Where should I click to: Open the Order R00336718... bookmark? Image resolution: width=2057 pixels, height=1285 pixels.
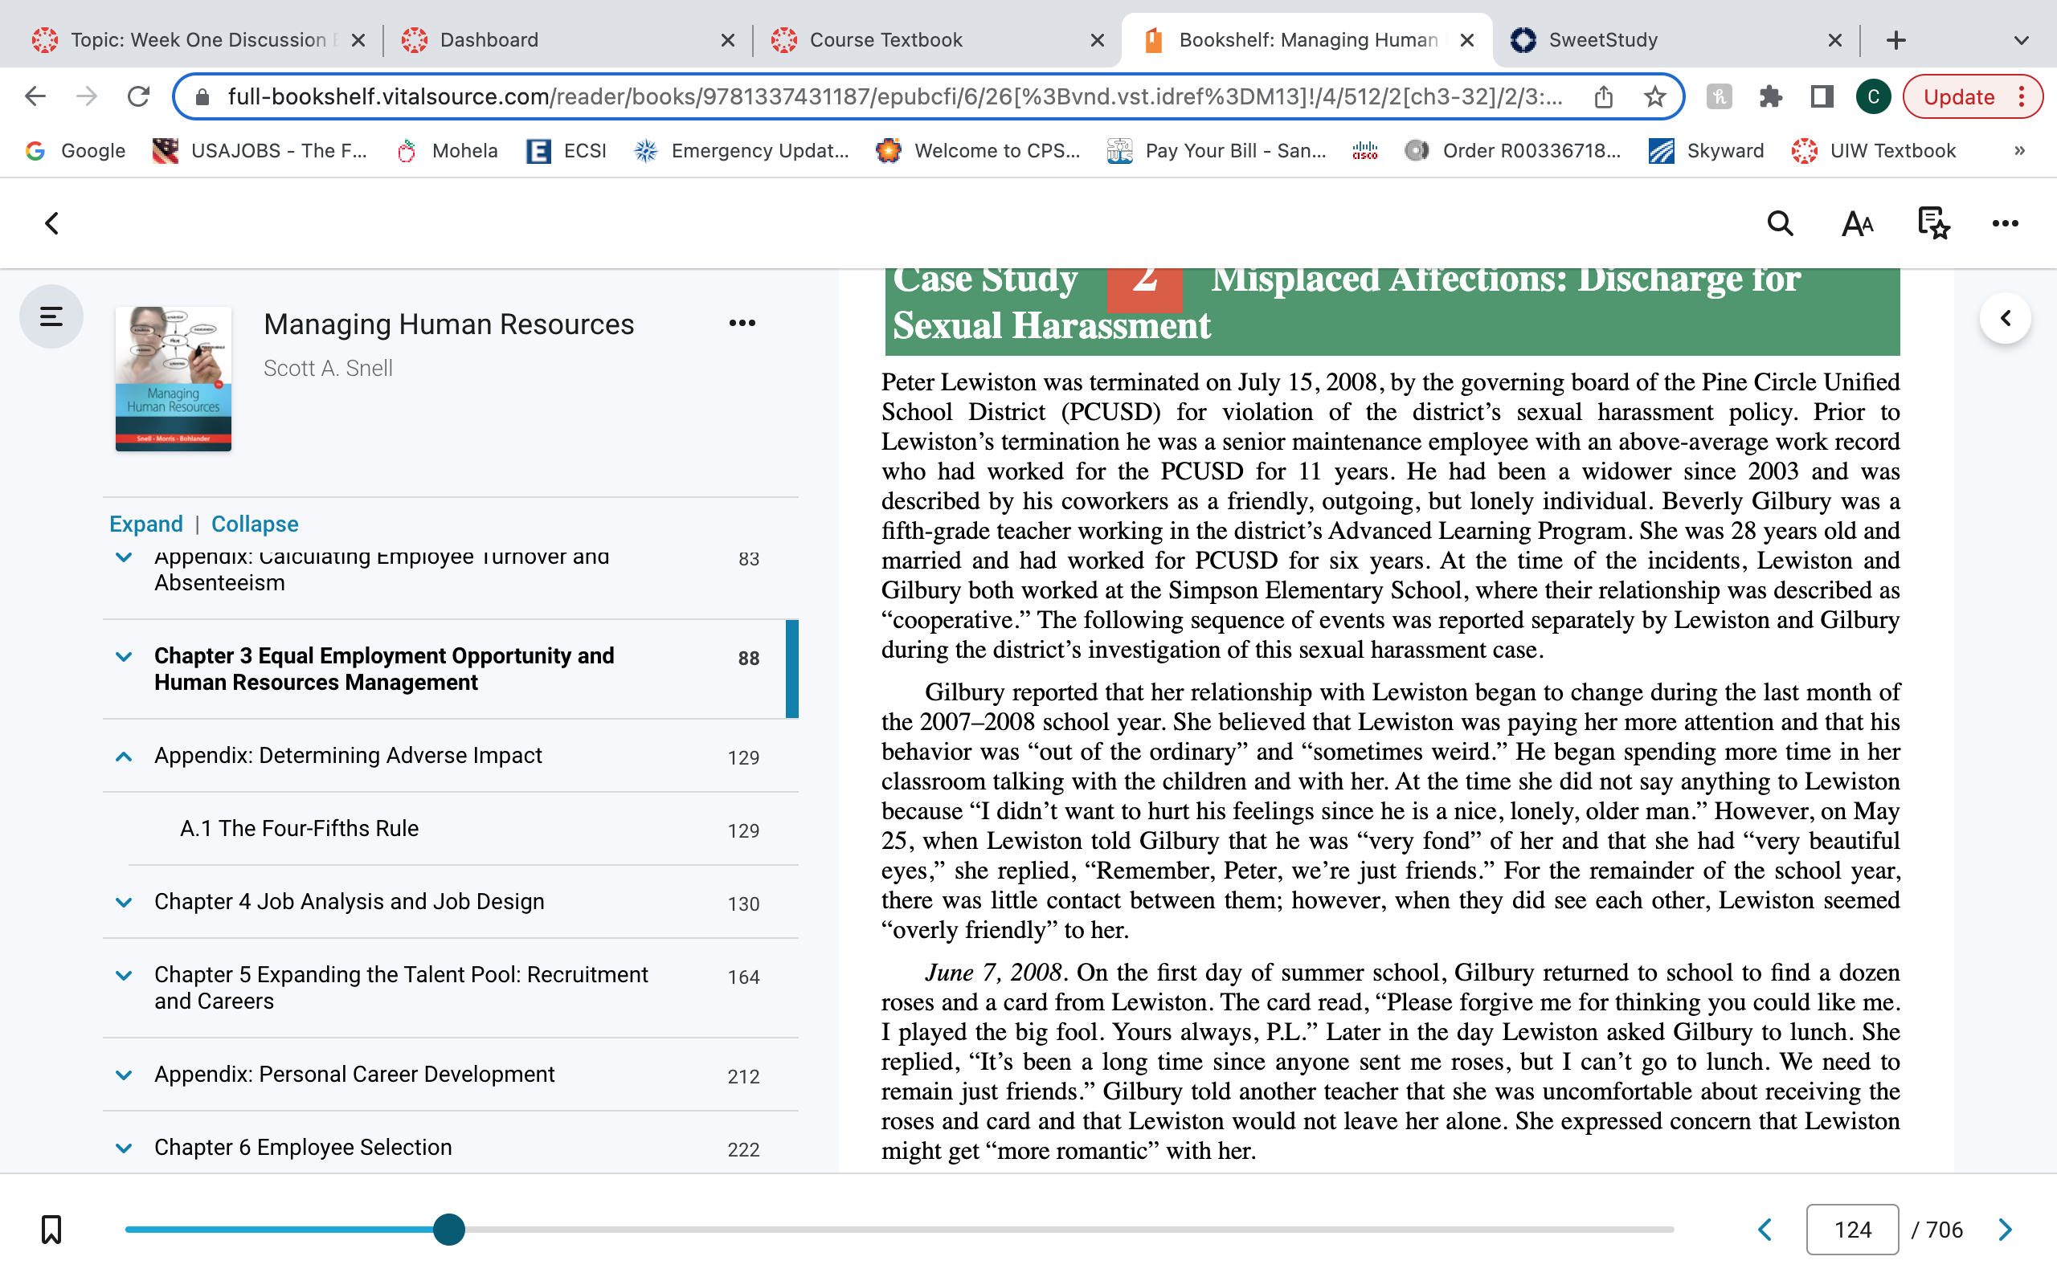[x=1514, y=150]
